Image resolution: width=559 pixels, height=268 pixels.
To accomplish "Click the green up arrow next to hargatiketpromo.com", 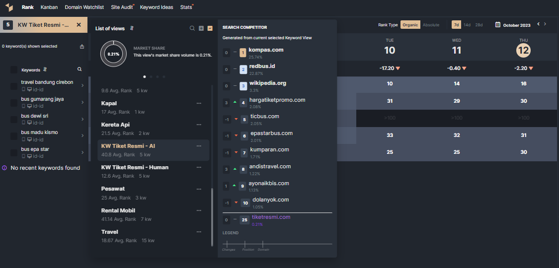I will click(235, 102).
